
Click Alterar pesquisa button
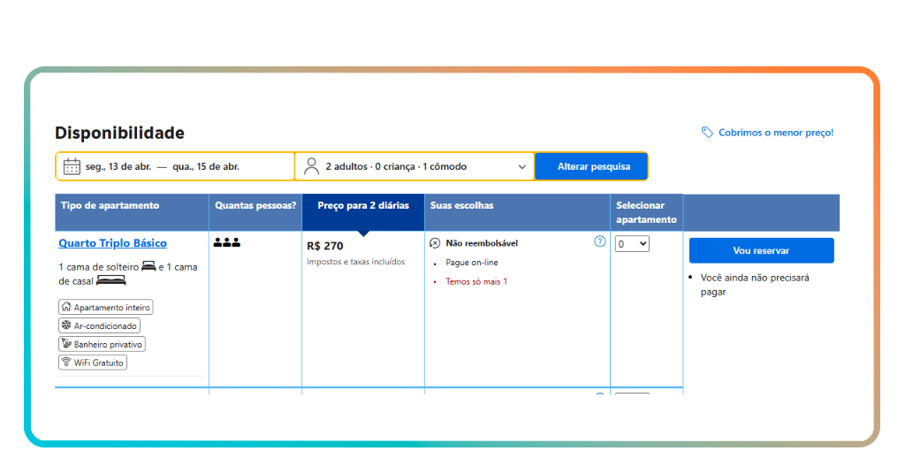593,166
